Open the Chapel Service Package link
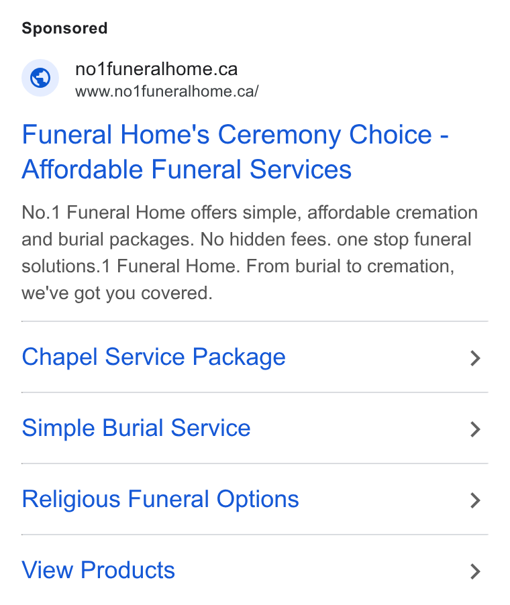 coord(154,357)
